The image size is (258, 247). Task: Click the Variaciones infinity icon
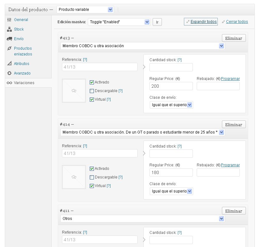9,83
